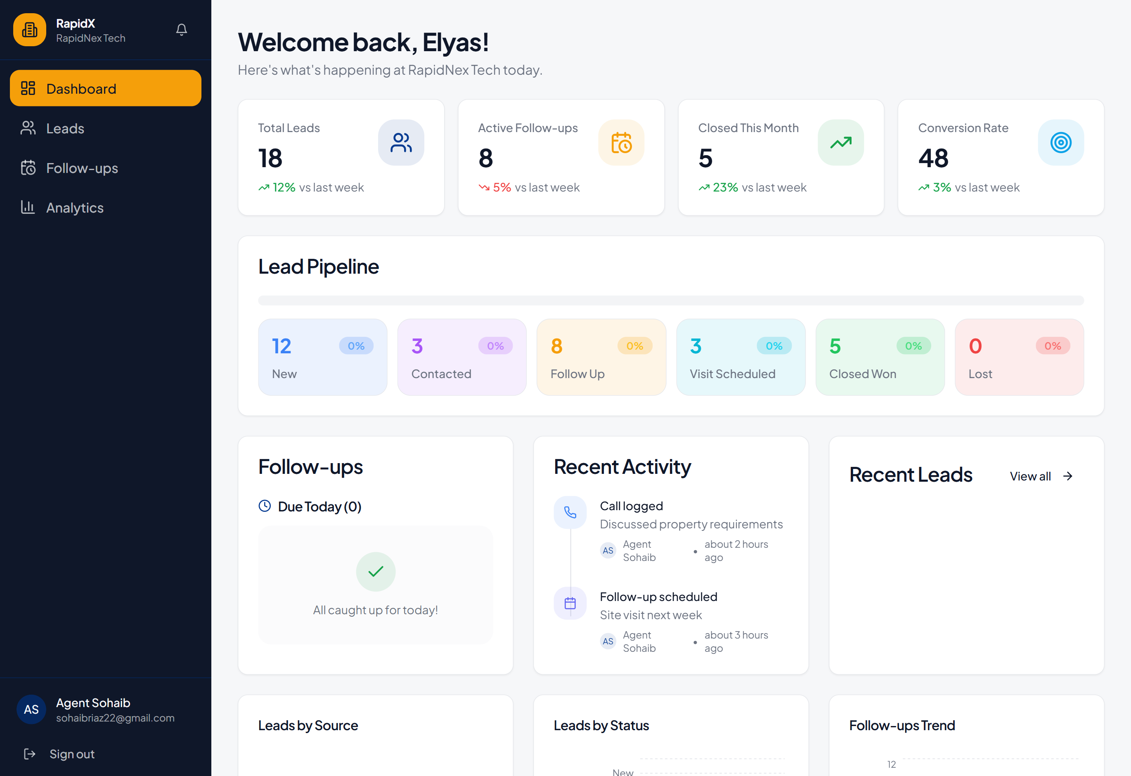This screenshot has width=1131, height=776.
Task: Click the Due Today clock icon
Action: (265, 506)
